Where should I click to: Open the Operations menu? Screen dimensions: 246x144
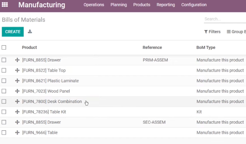click(x=94, y=5)
